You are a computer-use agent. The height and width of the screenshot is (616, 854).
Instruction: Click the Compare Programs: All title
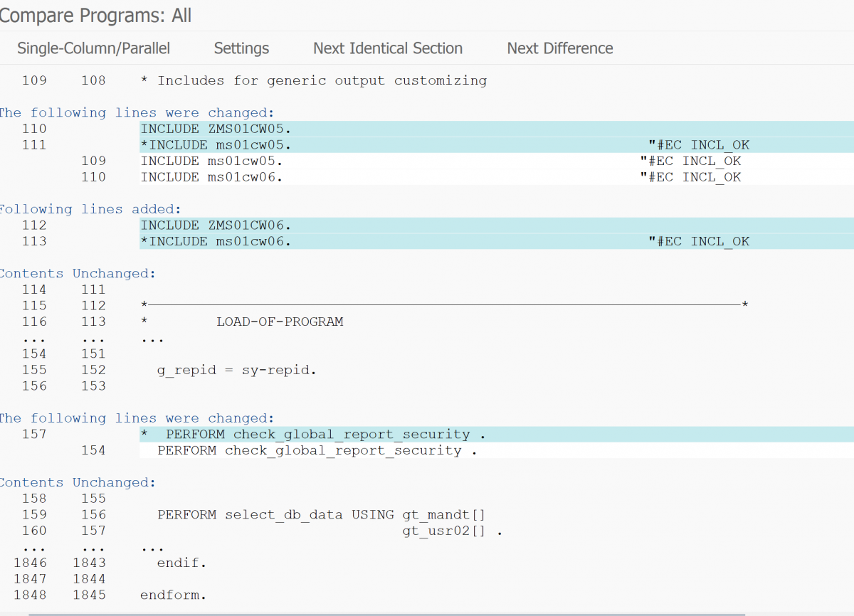(x=95, y=15)
